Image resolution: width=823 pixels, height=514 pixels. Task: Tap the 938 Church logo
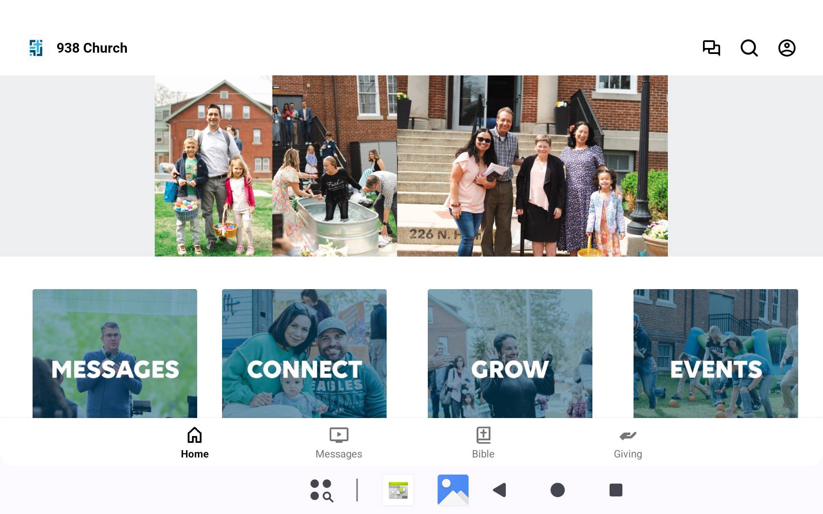36,48
